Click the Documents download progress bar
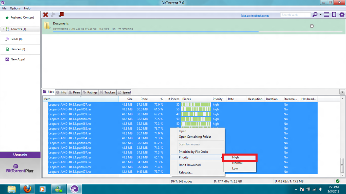The image size is (346, 194). [x=198, y=32]
